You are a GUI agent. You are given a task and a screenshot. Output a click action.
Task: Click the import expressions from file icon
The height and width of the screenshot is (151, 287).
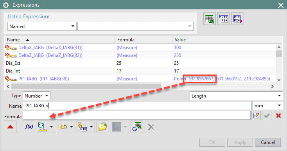click(224, 19)
